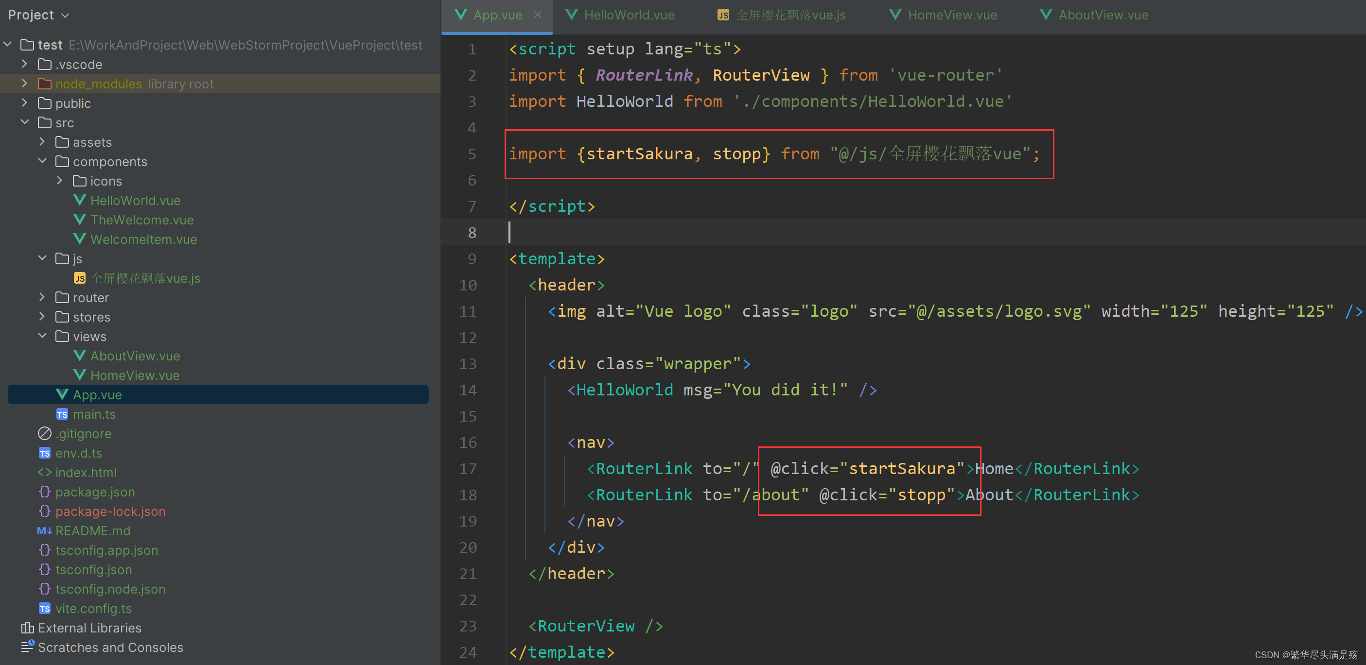Close the App.vue tab
The width and height of the screenshot is (1366, 665).
coord(538,15)
